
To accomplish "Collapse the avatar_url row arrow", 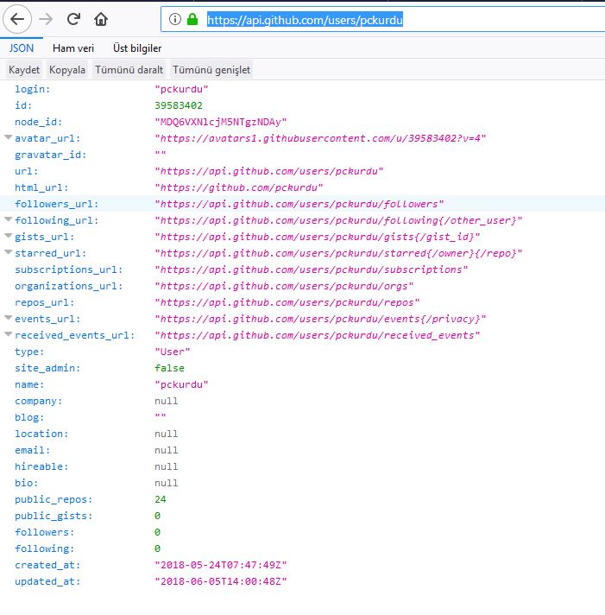I will point(9,137).
